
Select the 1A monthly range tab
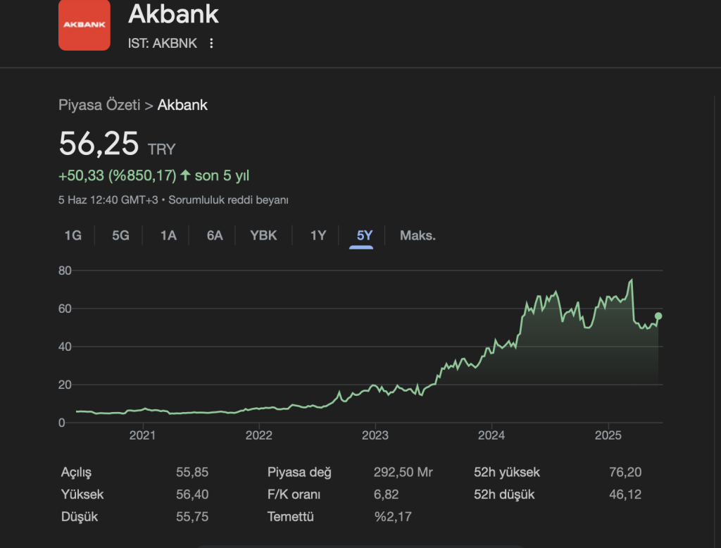(x=168, y=235)
